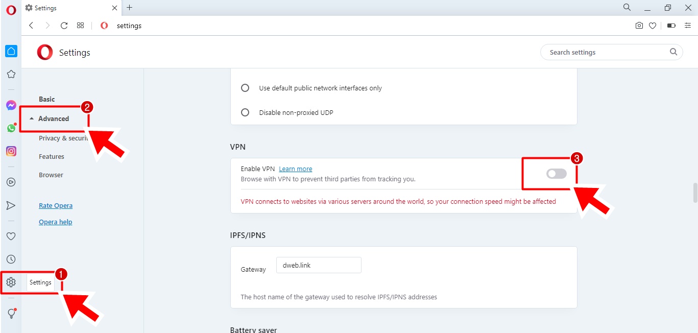698x333 pixels.
Task: Click the IPFS Gateway text field
Action: coord(319,265)
